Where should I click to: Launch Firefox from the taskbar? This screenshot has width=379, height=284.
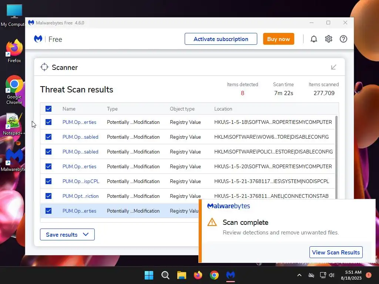[198, 275]
